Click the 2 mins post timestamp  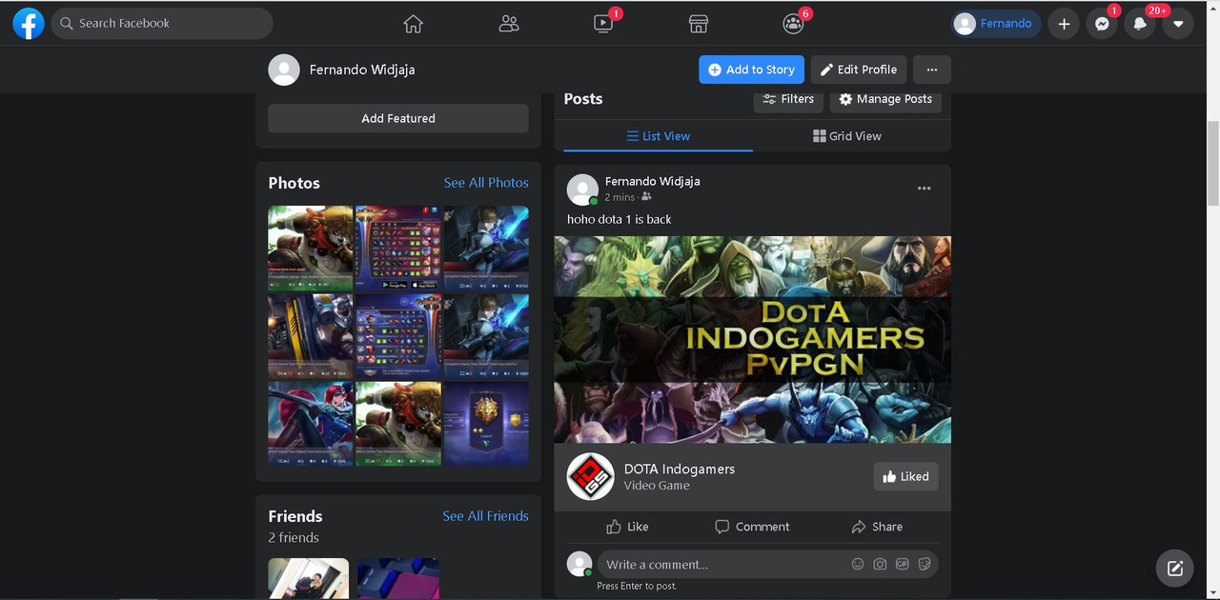[x=620, y=197]
